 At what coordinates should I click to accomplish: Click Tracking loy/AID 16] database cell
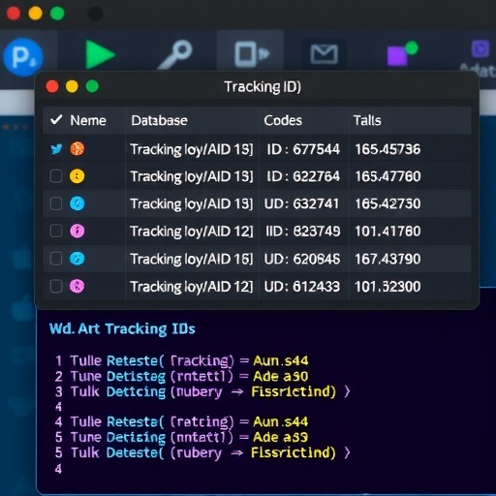tap(192, 259)
